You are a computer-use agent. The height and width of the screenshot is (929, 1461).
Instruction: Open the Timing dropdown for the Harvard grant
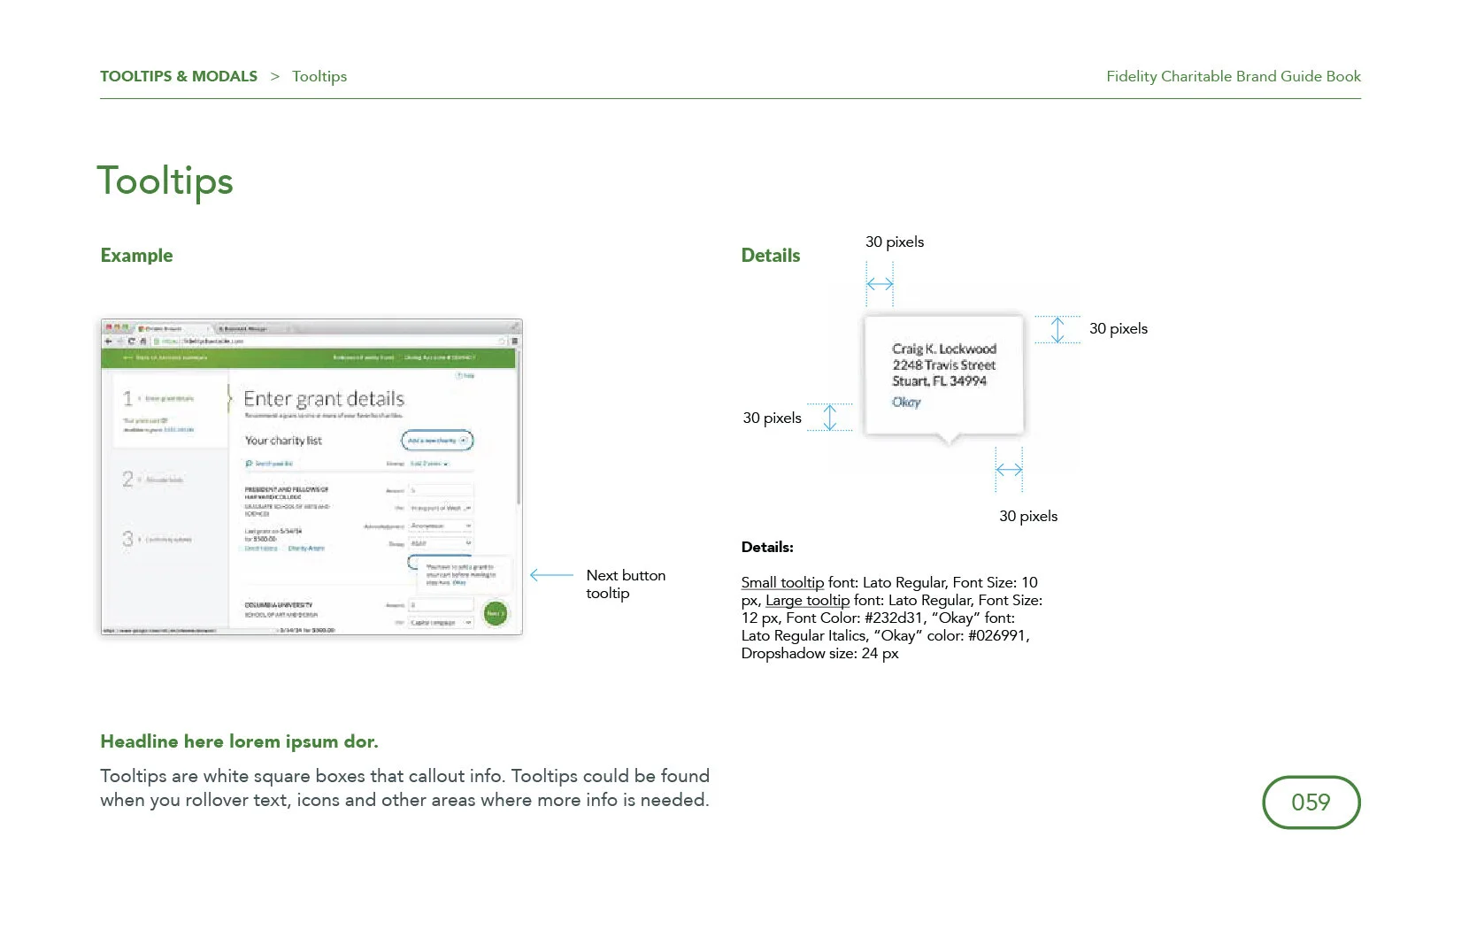point(441,543)
